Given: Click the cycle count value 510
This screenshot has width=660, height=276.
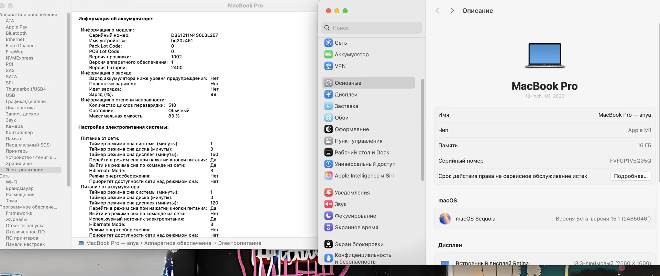Looking at the screenshot, I should tap(172, 105).
